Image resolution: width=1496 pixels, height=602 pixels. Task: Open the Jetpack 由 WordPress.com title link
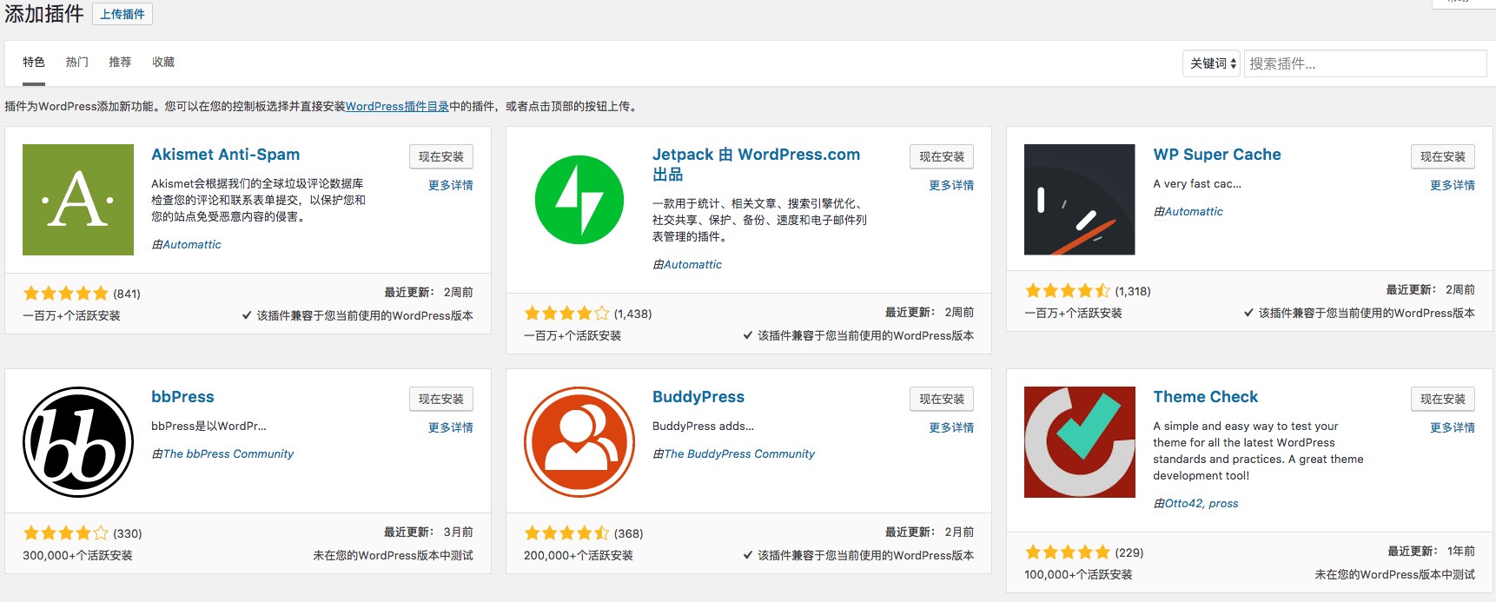click(756, 164)
